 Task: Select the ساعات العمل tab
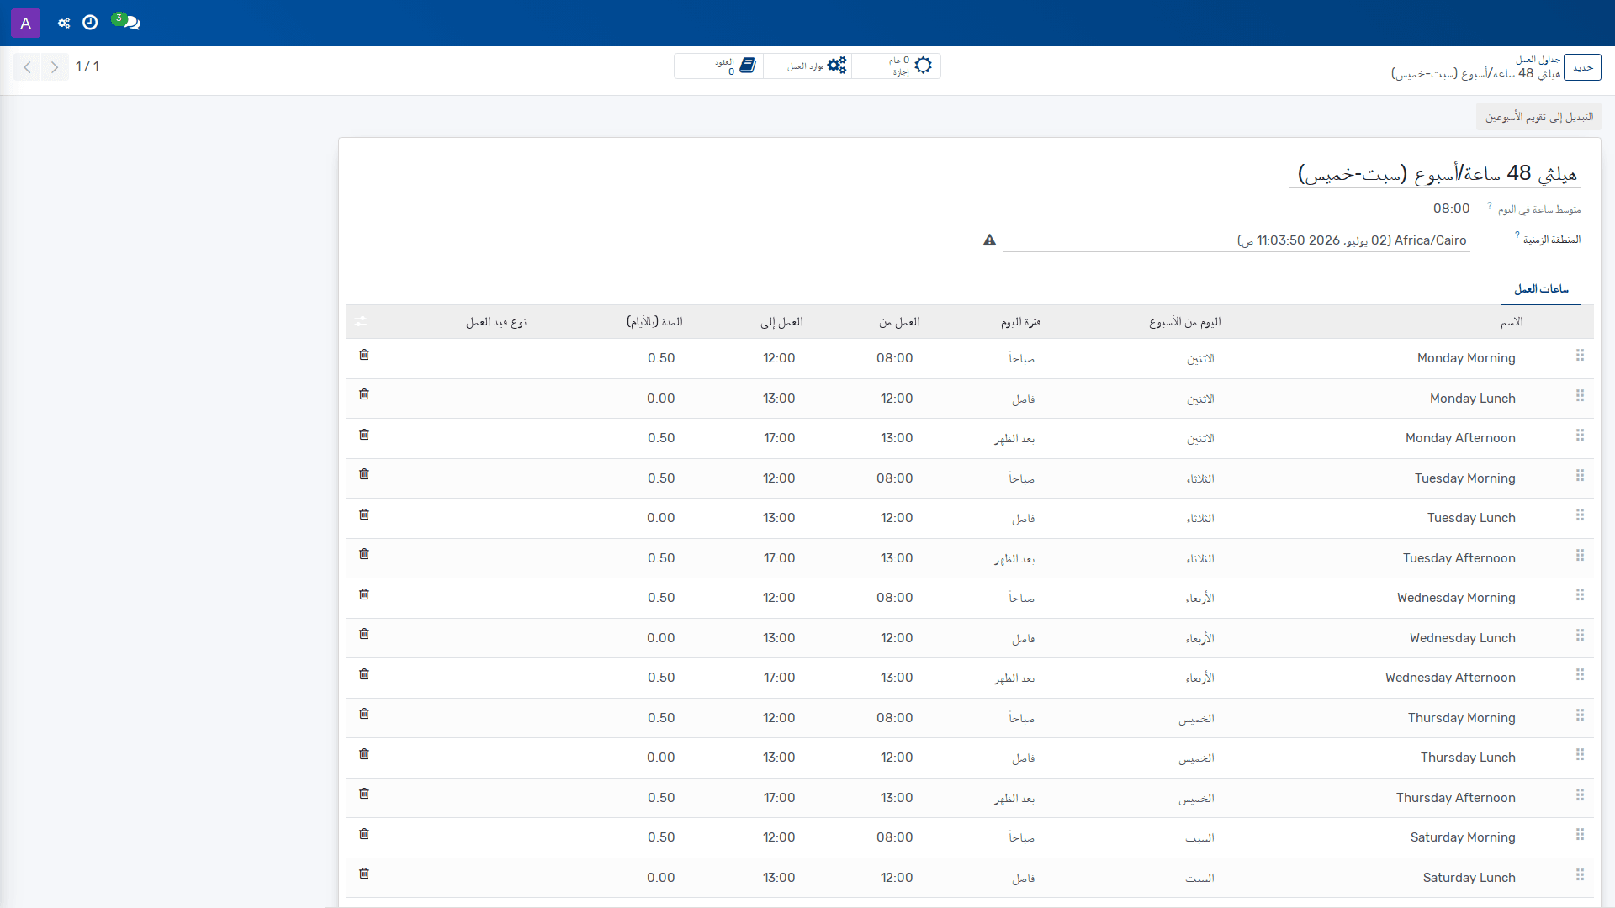click(x=1541, y=289)
